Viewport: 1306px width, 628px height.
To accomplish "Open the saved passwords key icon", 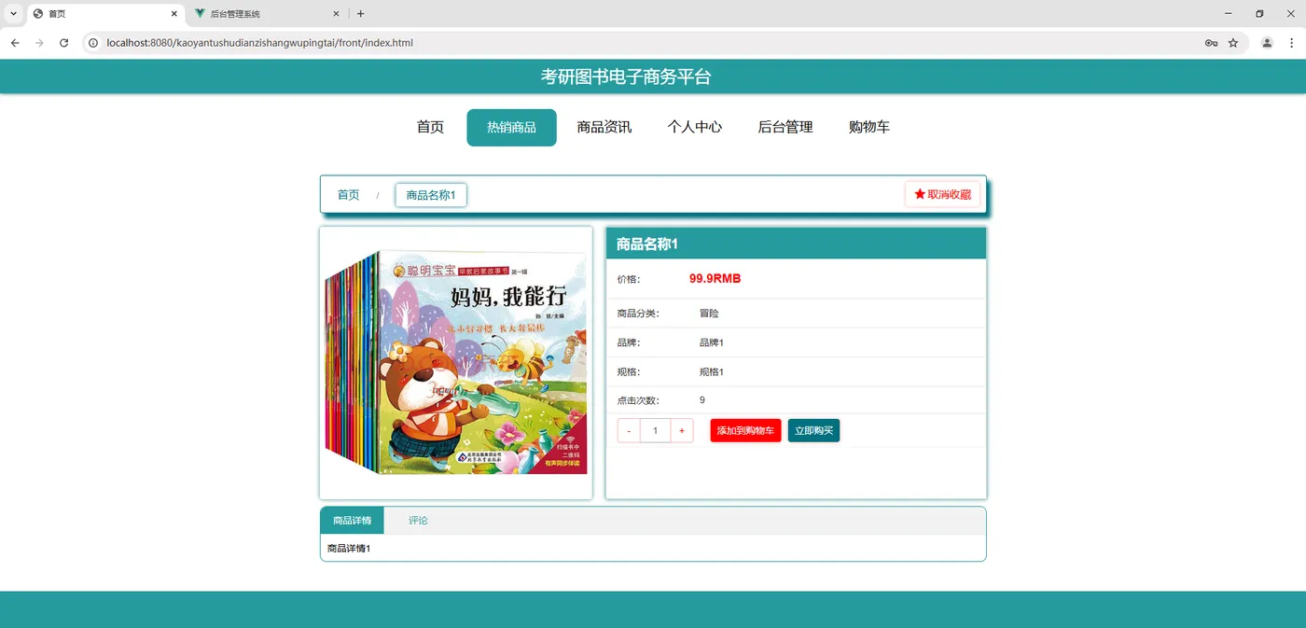I will click(1211, 43).
